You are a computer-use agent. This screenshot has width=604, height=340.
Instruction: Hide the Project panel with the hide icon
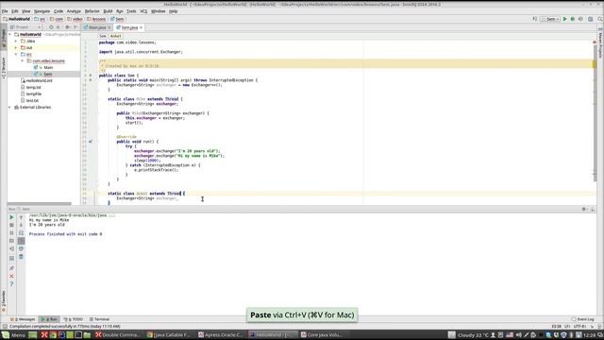point(75,27)
